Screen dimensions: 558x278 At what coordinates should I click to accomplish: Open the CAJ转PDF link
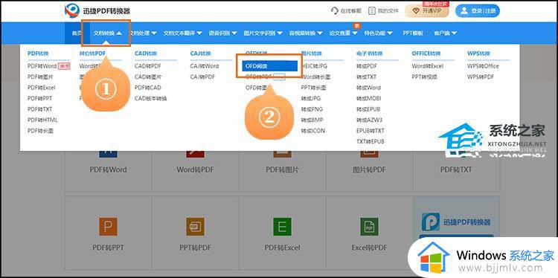pos(203,77)
